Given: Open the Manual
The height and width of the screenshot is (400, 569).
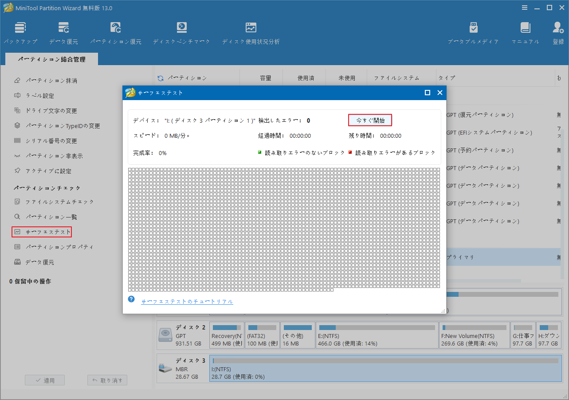Looking at the screenshot, I should tap(525, 31).
